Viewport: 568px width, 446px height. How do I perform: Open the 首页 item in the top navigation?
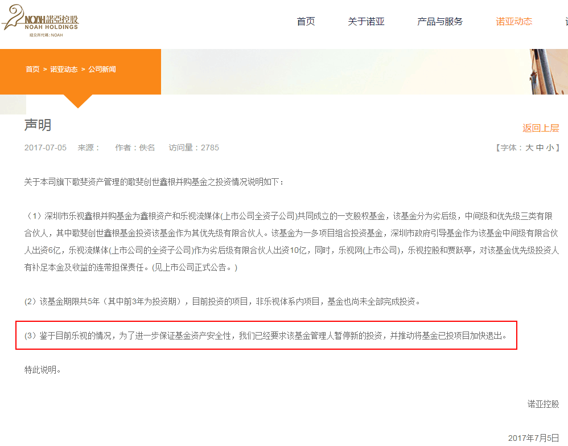point(306,22)
